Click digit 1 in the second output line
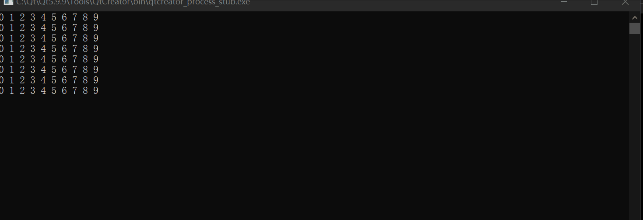The width and height of the screenshot is (643, 220). [12, 28]
